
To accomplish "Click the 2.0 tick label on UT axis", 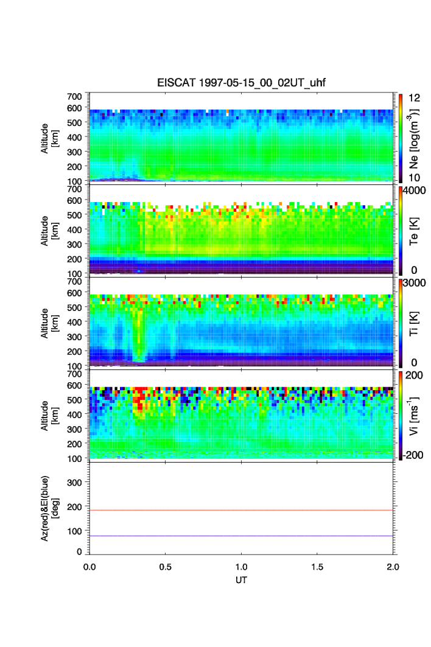I will pyautogui.click(x=393, y=567).
